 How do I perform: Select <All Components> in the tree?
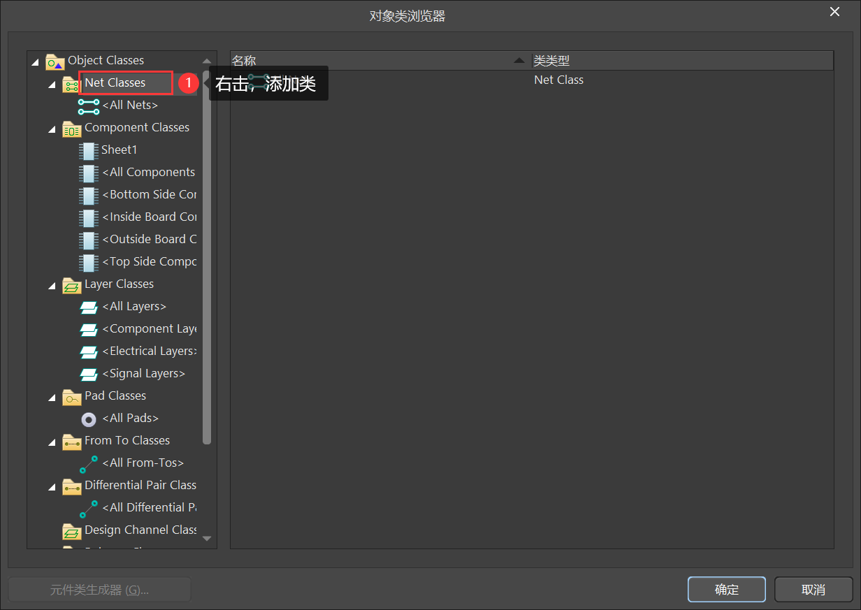click(x=149, y=172)
